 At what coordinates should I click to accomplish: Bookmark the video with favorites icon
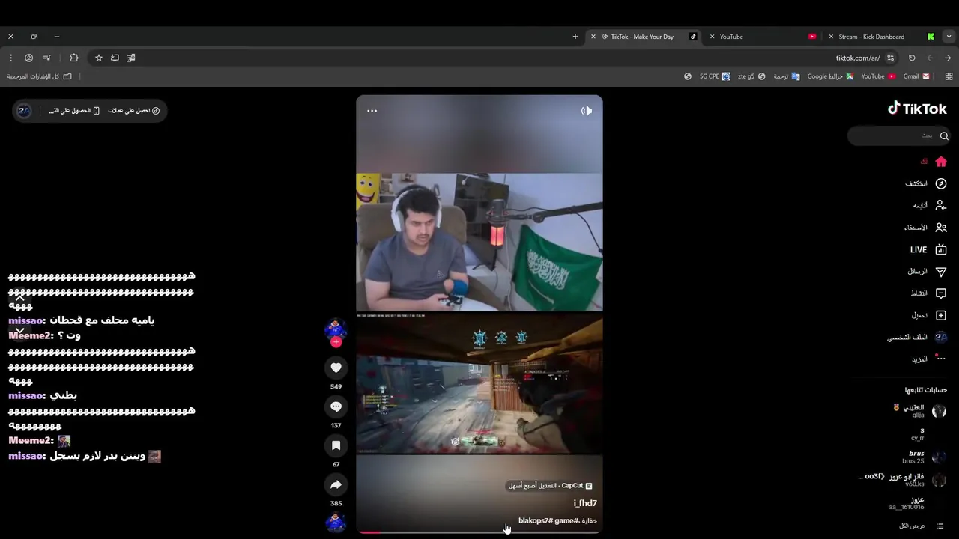coord(336,445)
